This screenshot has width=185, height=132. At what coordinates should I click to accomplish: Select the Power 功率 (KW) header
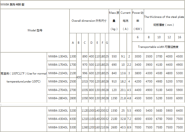click(138, 21)
